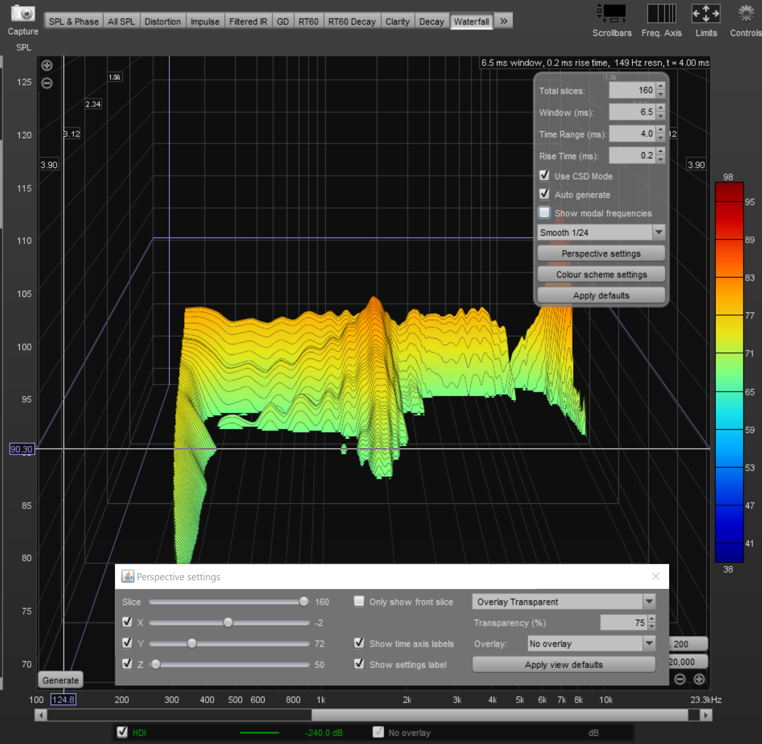Image resolution: width=762 pixels, height=744 pixels.
Task: Uncheck the Z perspective checkbox
Action: tap(127, 664)
